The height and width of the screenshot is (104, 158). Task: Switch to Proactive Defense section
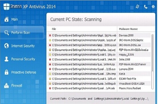click(24, 72)
